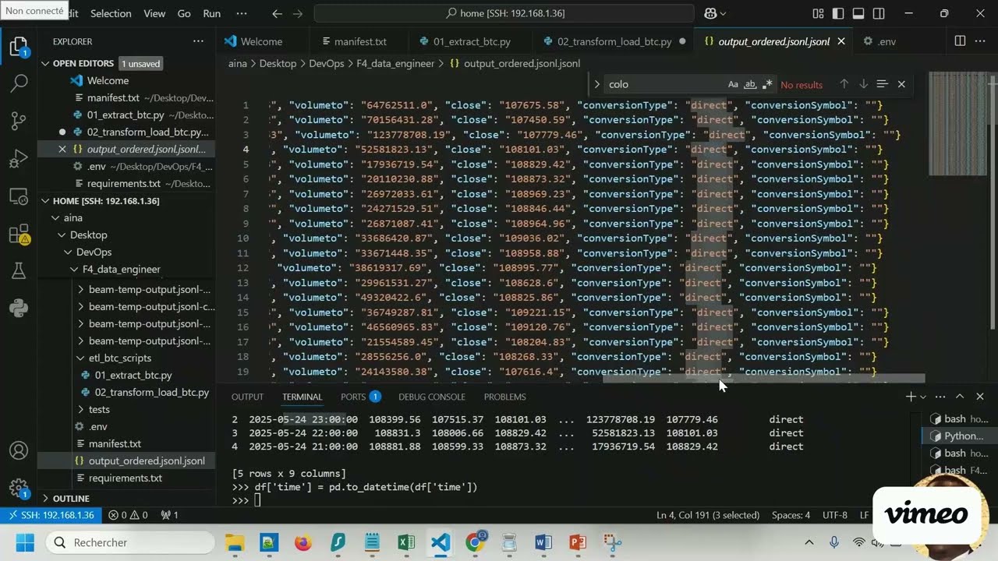Switch to the DEBUG CONSOLE tab
Image resolution: width=998 pixels, height=561 pixels.
coord(432,397)
